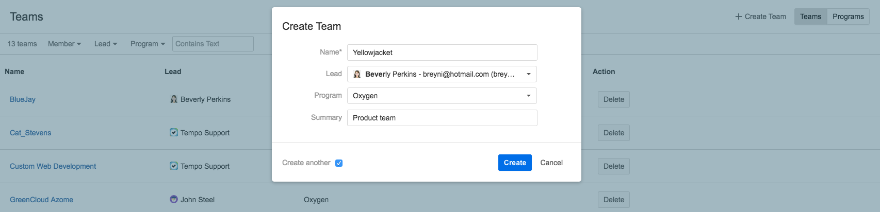Expand the Lead filter dropdown

click(x=106, y=44)
